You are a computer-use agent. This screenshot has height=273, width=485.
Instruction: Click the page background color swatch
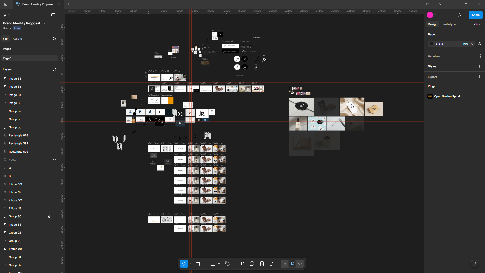click(431, 44)
